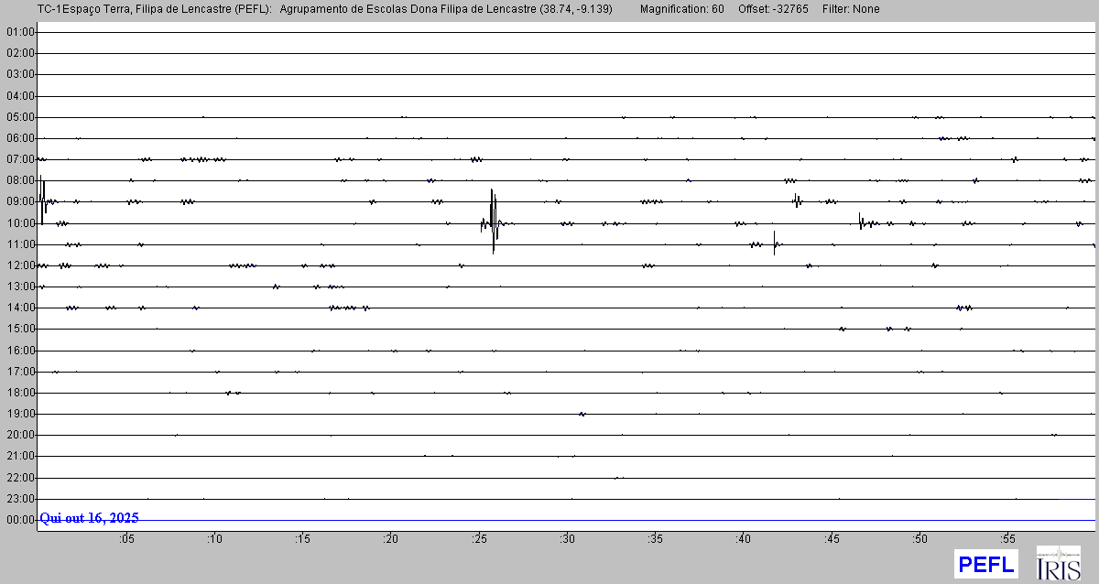The height and width of the screenshot is (584, 1099).
Task: Select the 09:00 hour row label
Action: pyautogui.click(x=20, y=202)
